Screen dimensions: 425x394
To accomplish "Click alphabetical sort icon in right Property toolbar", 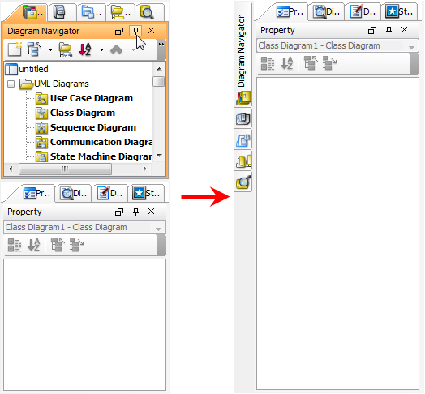I will (287, 63).
